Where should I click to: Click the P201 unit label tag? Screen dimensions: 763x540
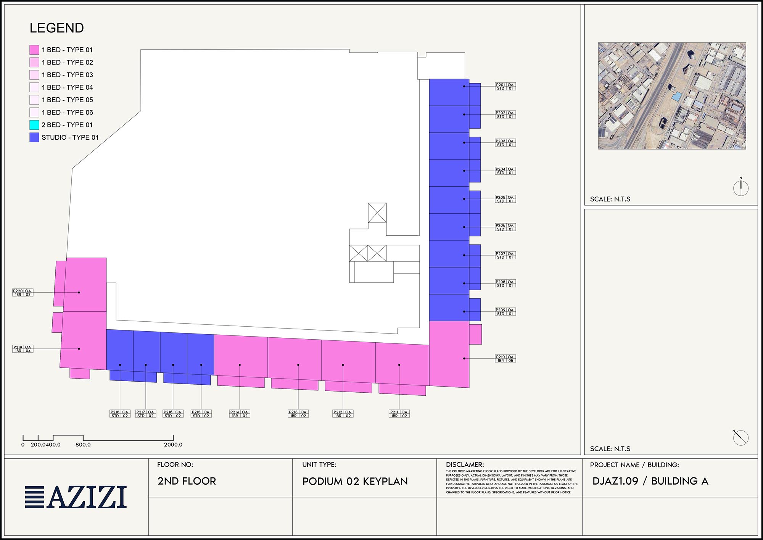click(505, 87)
